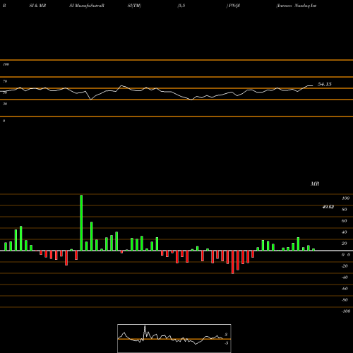Click the MR axis label -40

345,277
